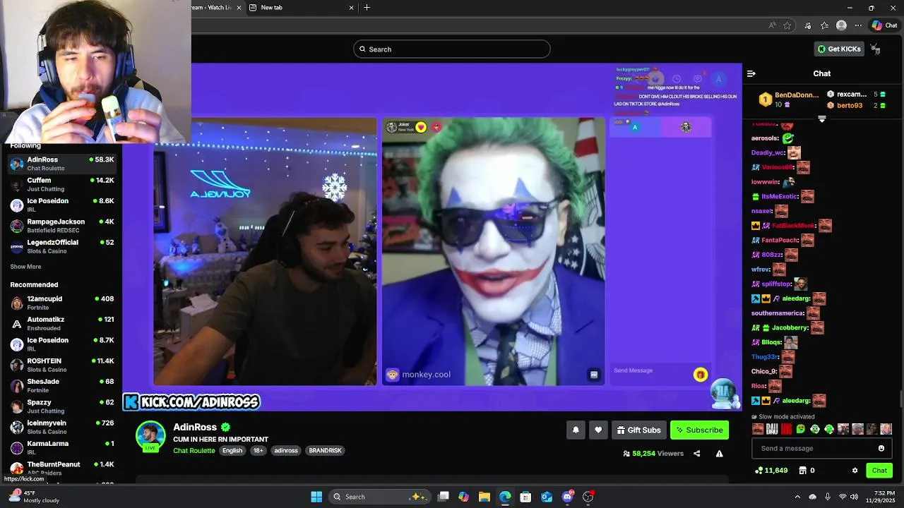The height and width of the screenshot is (508, 904).
Task: Open Automatikz recommended channel
Action: pos(61,323)
